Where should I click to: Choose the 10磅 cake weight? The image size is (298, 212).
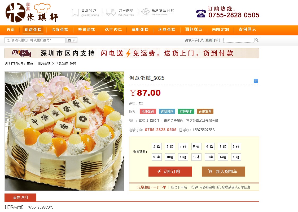(x=170, y=157)
